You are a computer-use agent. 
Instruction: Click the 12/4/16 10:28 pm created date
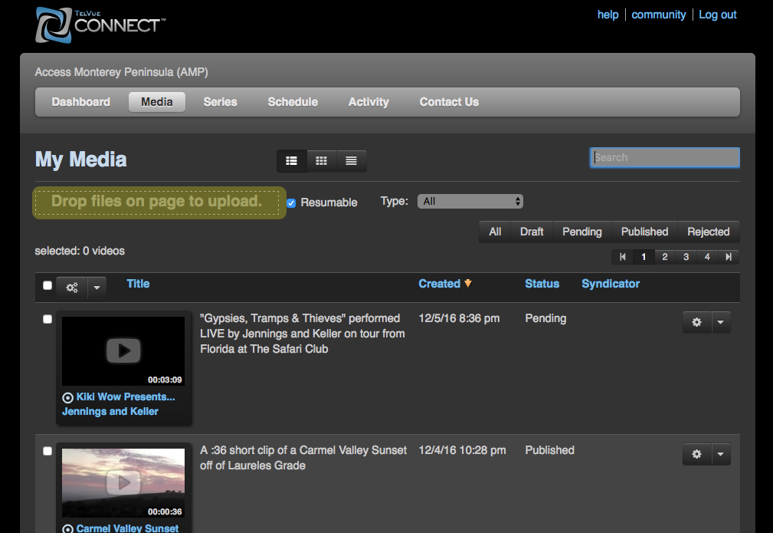click(462, 450)
